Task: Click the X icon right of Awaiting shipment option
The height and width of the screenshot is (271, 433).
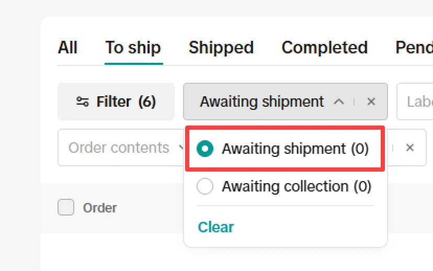Action: pyautogui.click(x=410, y=148)
